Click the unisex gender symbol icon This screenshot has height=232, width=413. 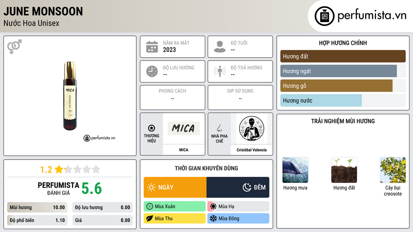(x=15, y=47)
